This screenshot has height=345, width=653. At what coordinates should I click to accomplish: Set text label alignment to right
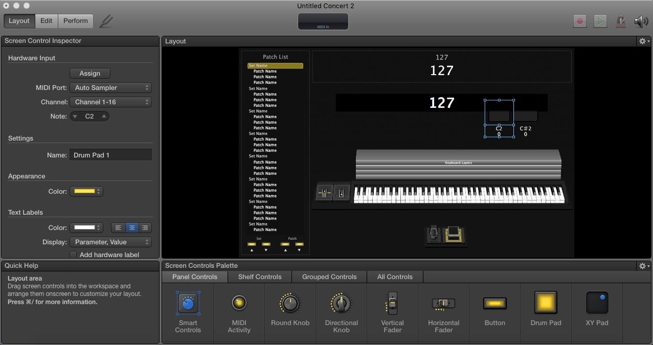coord(145,228)
